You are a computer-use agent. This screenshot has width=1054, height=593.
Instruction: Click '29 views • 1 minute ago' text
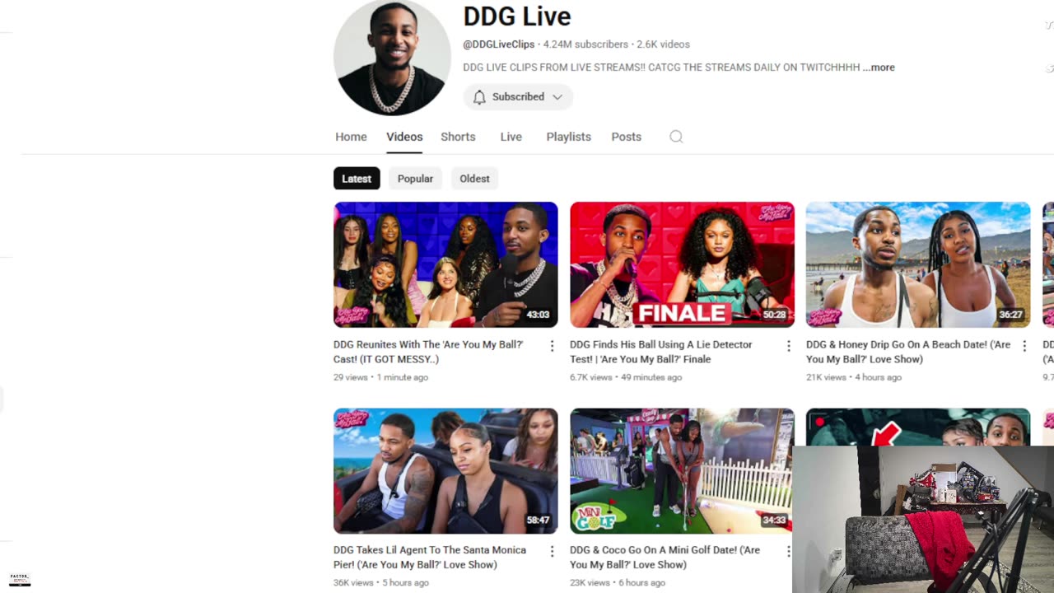[x=380, y=377]
